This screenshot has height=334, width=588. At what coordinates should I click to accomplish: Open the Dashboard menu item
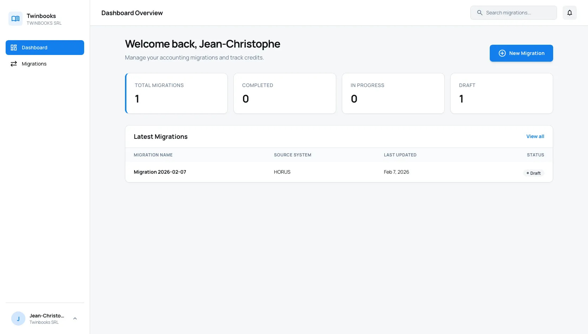(x=45, y=48)
